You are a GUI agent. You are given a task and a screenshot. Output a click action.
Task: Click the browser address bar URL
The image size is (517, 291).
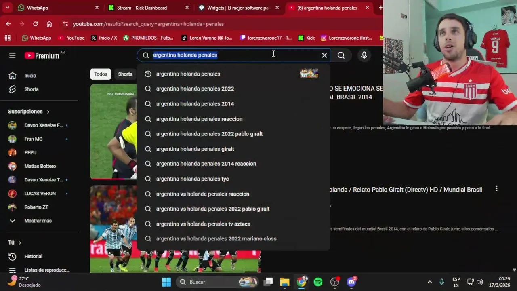click(x=148, y=24)
